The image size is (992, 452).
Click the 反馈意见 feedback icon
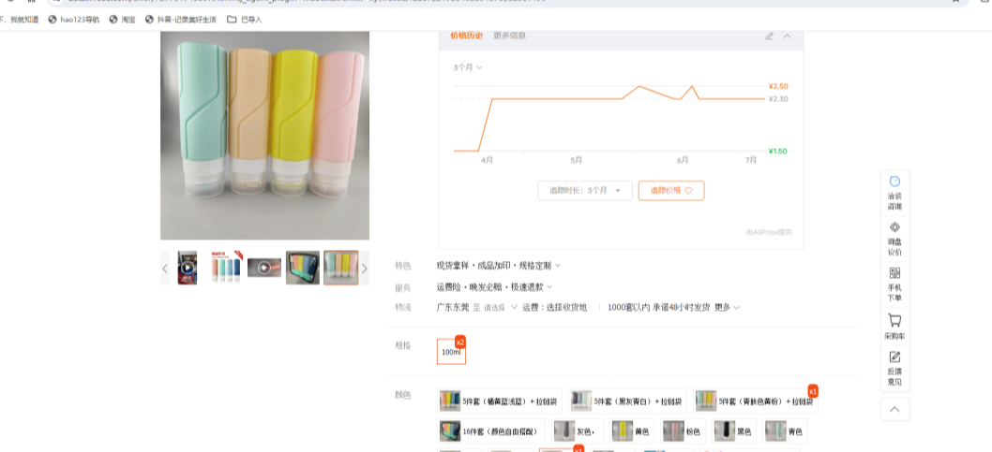[894, 368]
